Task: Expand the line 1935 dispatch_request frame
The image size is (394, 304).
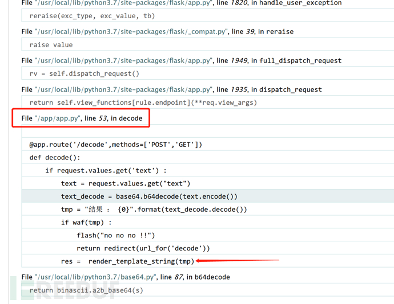Action: [x=171, y=89]
